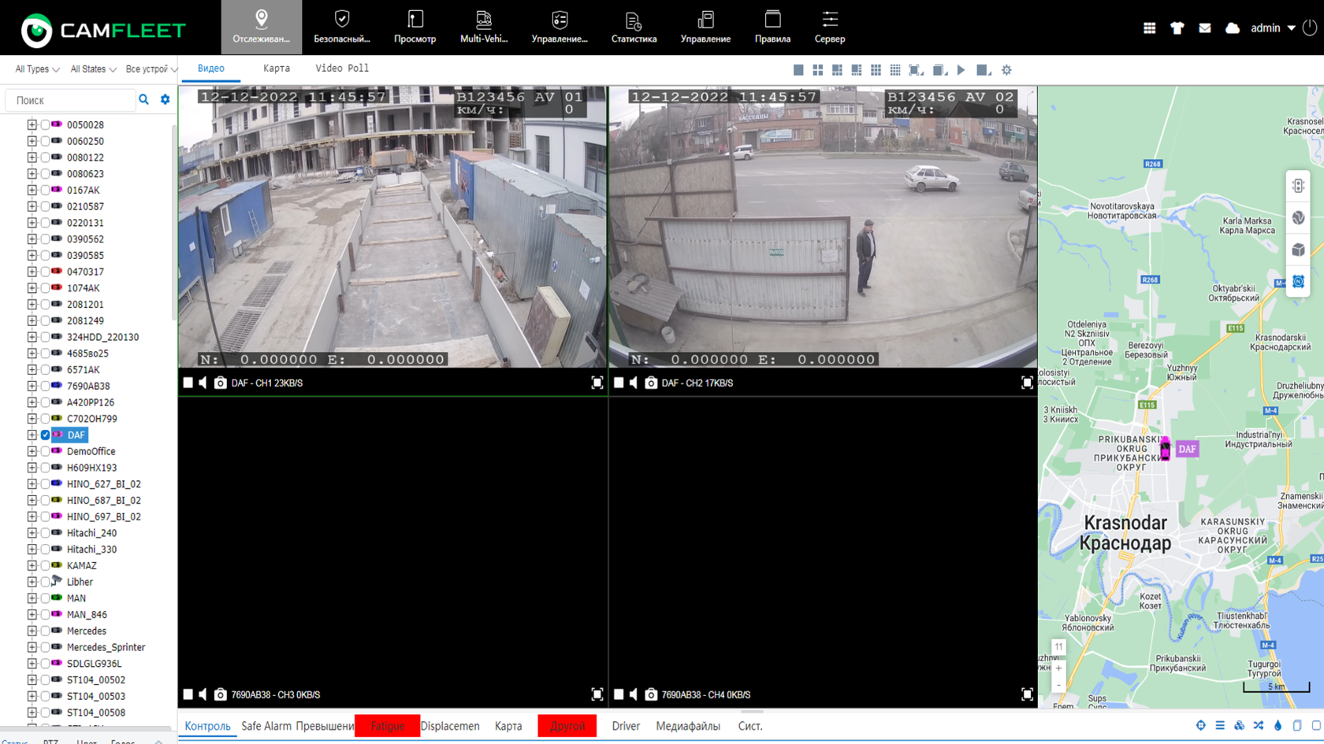Click the Поиск search input field

point(71,101)
